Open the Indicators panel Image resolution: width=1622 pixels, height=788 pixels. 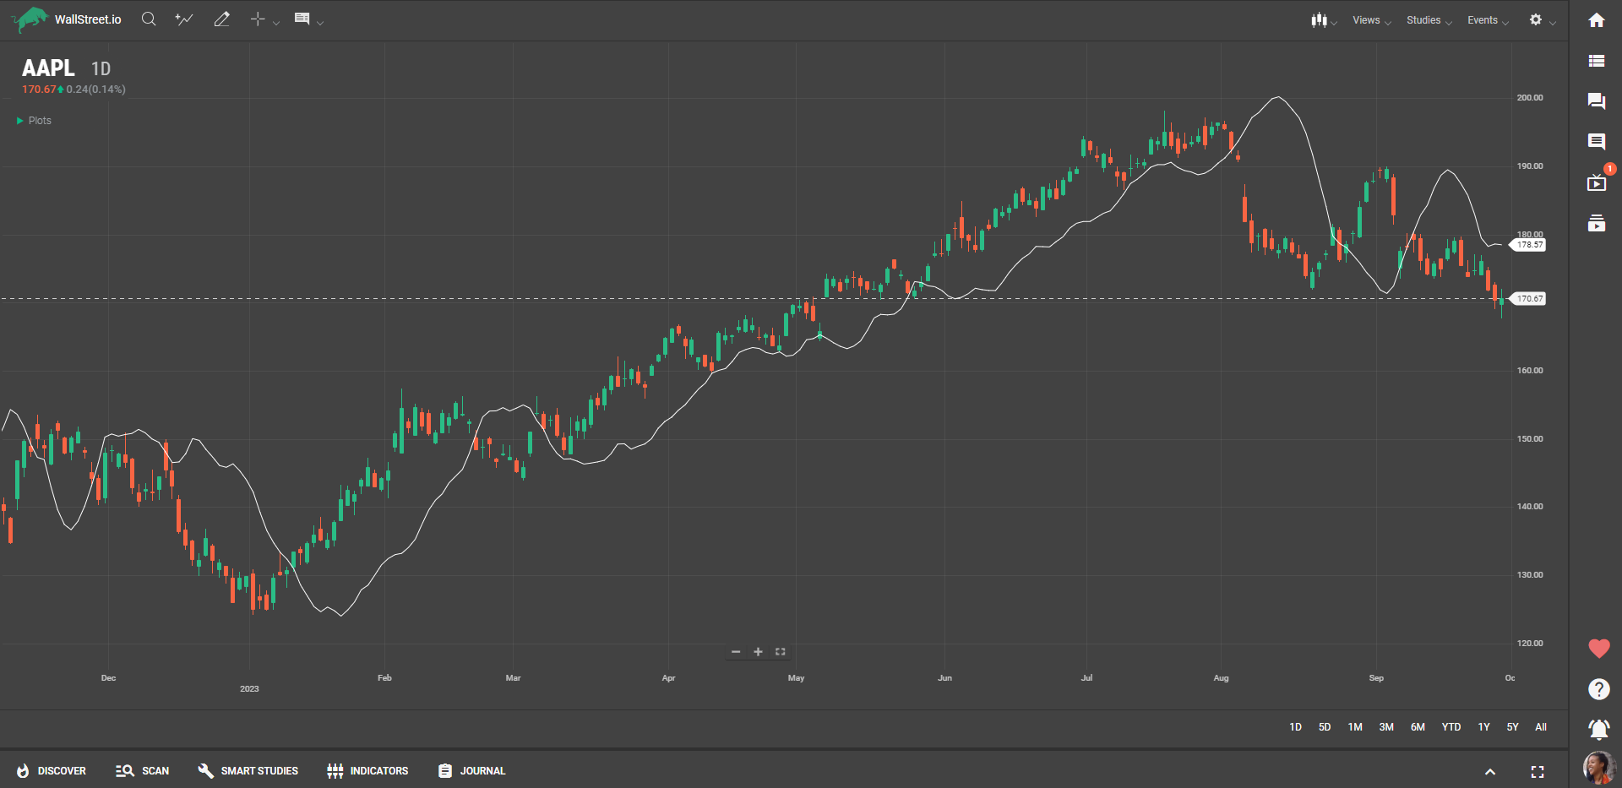(x=367, y=771)
